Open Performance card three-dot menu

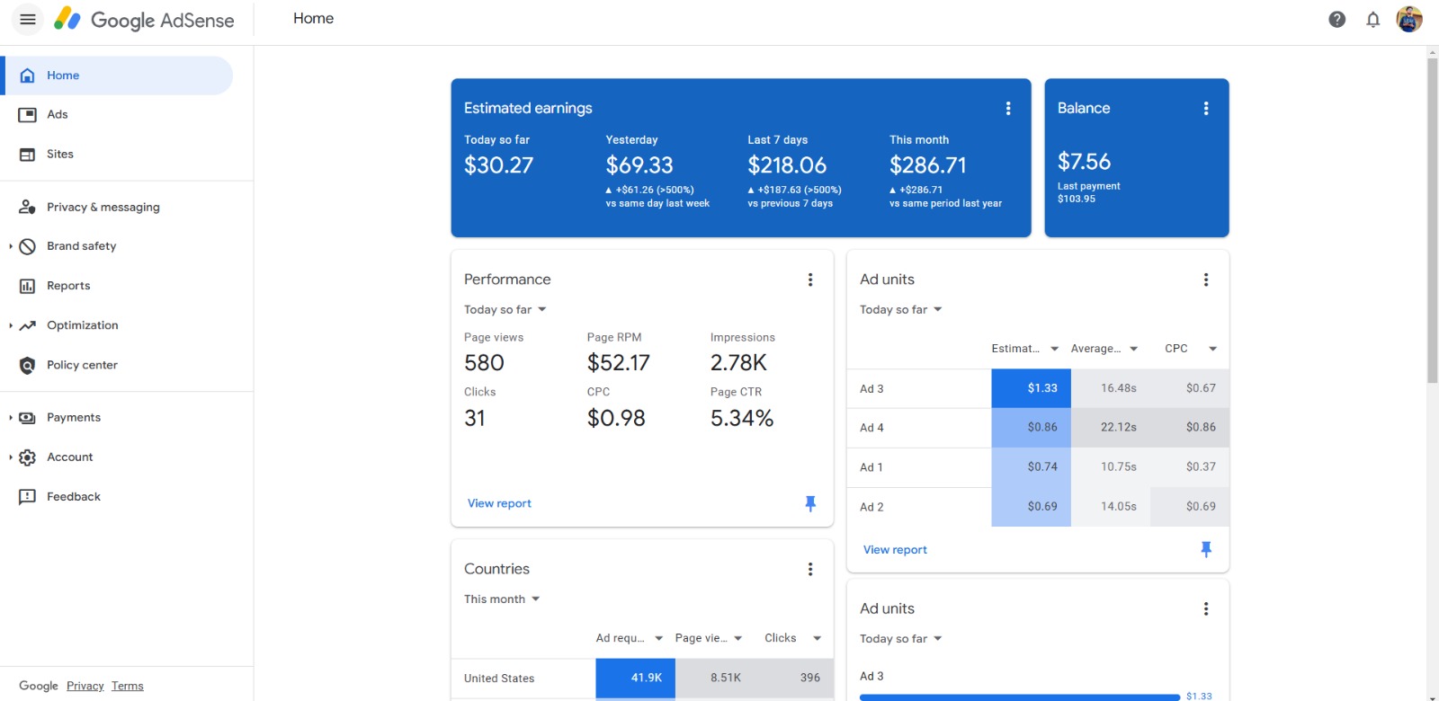point(810,280)
